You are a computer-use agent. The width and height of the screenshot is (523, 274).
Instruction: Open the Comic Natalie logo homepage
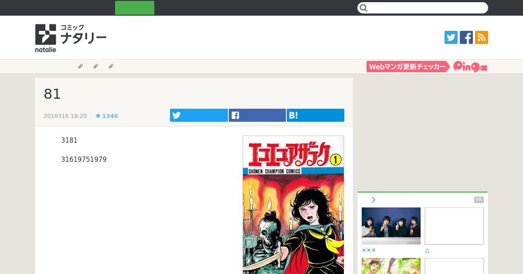point(71,38)
